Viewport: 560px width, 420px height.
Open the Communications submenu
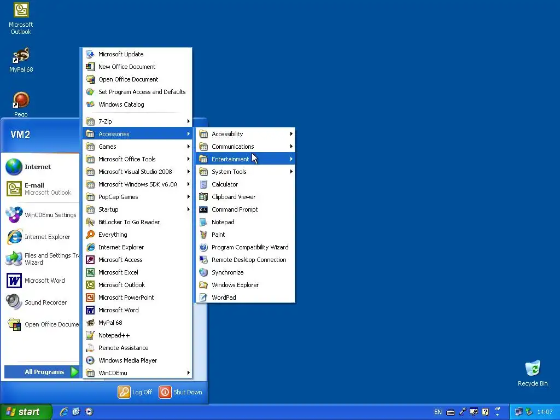click(246, 147)
